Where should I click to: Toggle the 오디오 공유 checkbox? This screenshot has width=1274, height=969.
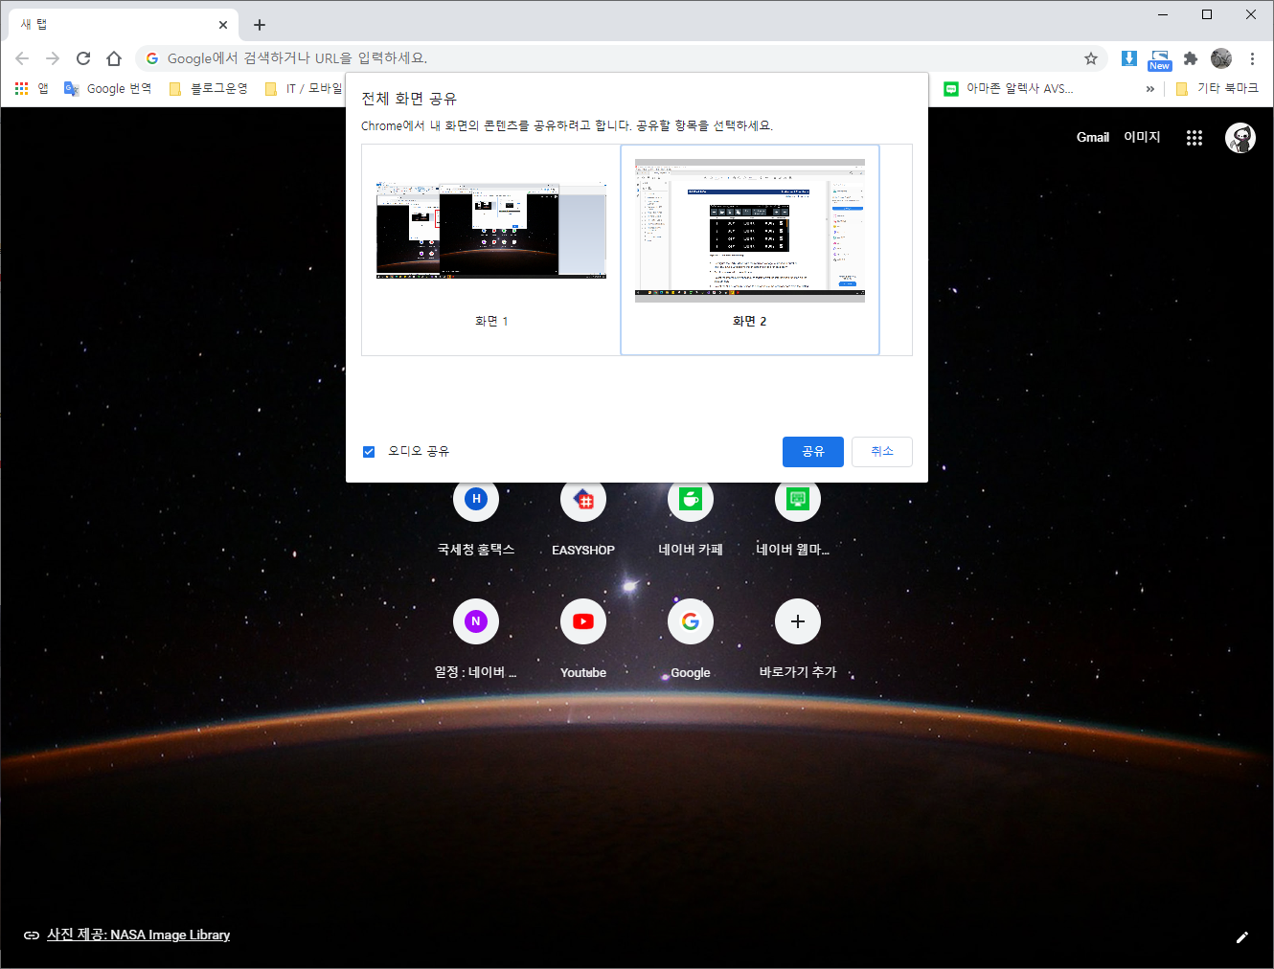click(x=369, y=451)
